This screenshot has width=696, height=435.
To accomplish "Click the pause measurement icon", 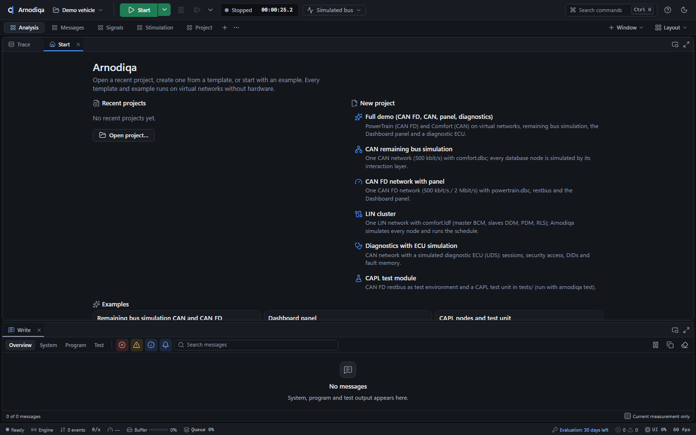I will coord(181,10).
